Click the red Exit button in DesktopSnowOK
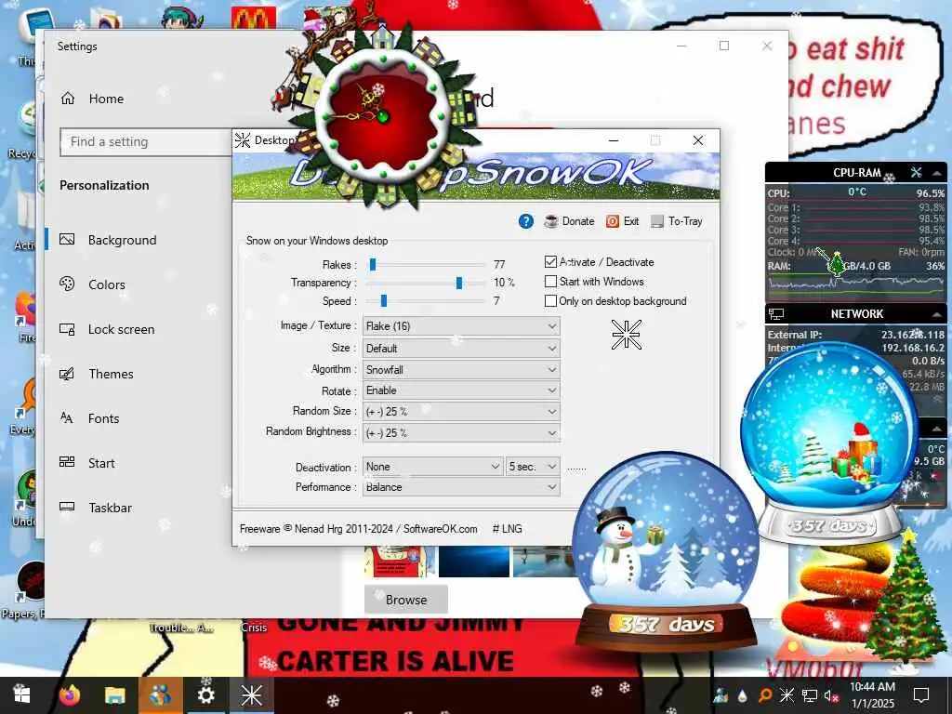The width and height of the screenshot is (952, 714). (622, 221)
